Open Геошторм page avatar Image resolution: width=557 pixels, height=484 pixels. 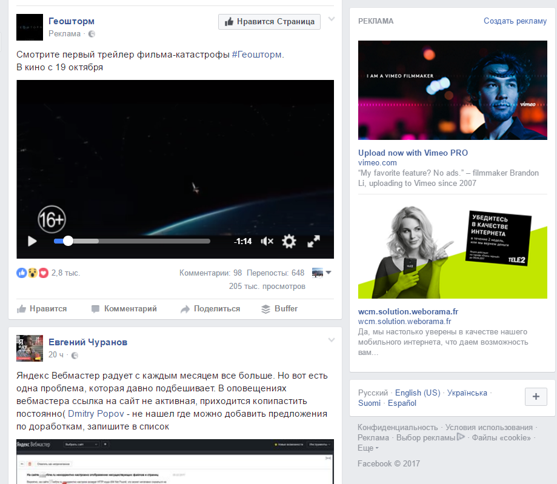coord(30,27)
